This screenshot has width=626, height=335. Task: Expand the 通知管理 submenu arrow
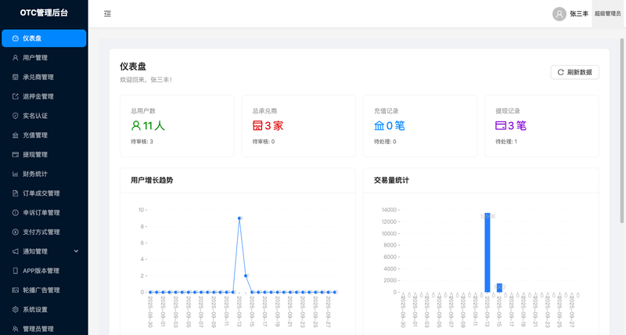coord(76,251)
